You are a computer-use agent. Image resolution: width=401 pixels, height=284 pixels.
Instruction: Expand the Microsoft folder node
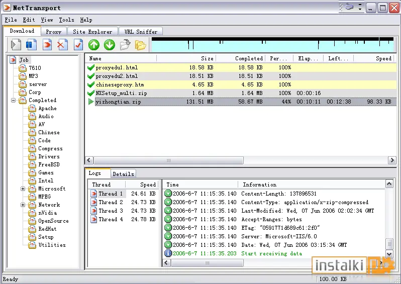[x=23, y=189]
